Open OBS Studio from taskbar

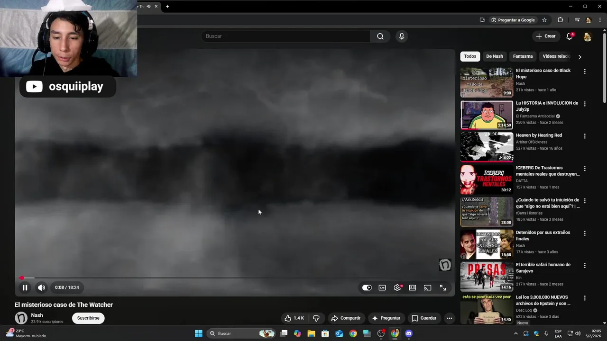381,333
